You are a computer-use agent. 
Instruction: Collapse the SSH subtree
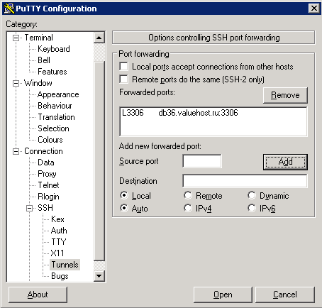click(29, 208)
